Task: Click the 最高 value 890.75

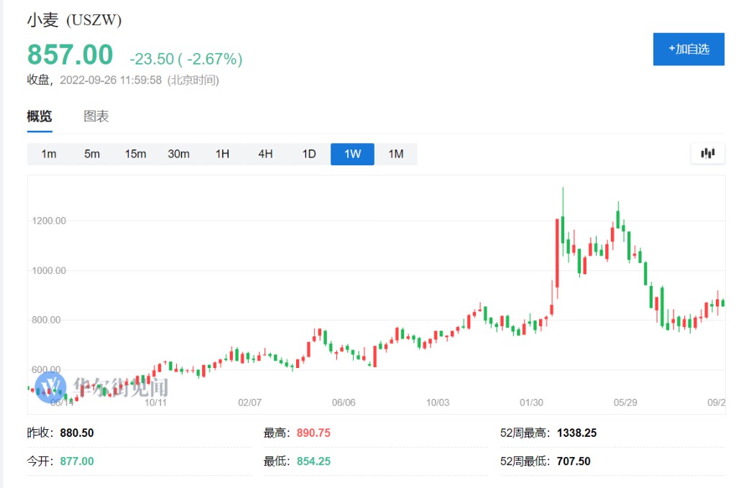Action: click(313, 433)
